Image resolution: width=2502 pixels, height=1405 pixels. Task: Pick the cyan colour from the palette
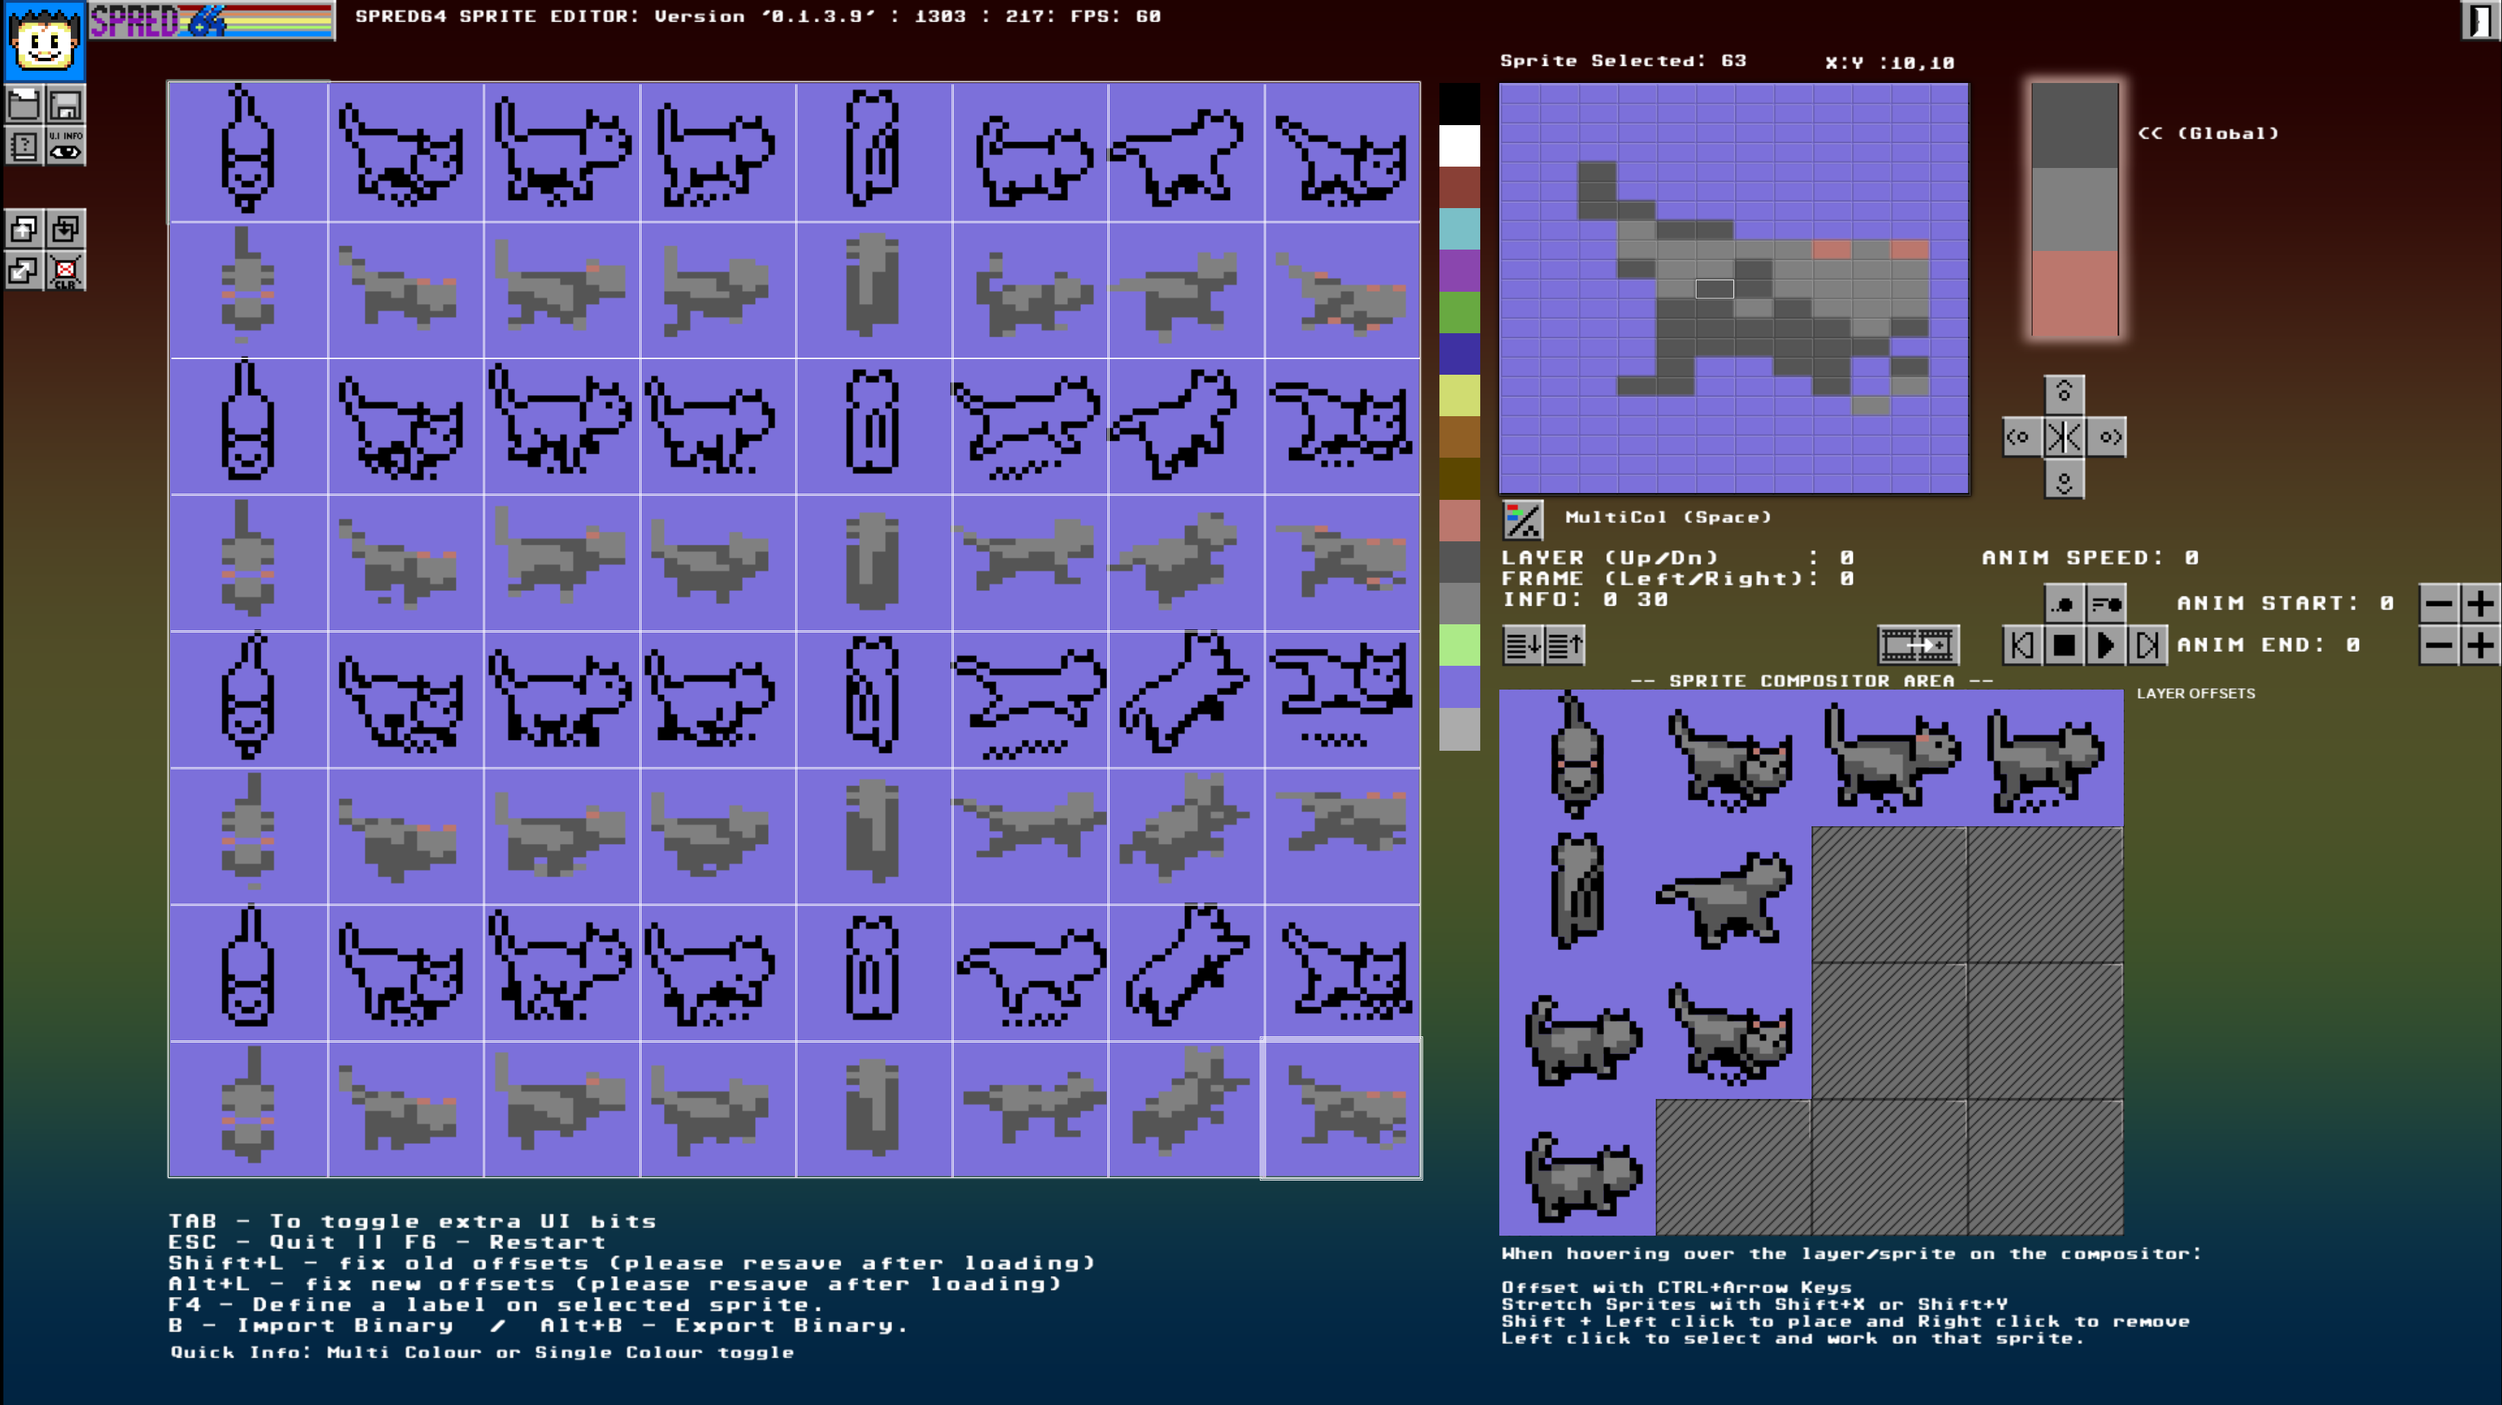click(1460, 229)
